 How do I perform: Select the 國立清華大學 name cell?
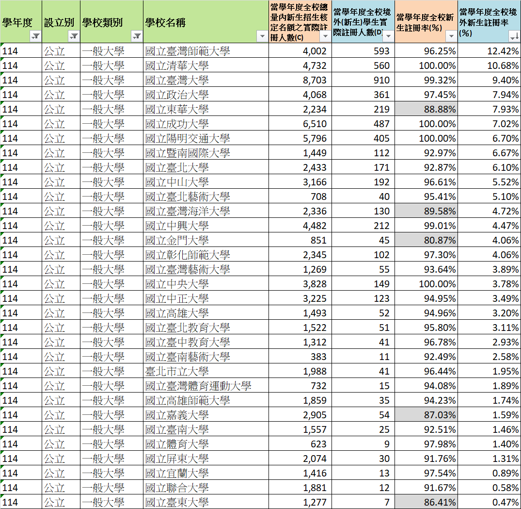(x=206, y=66)
